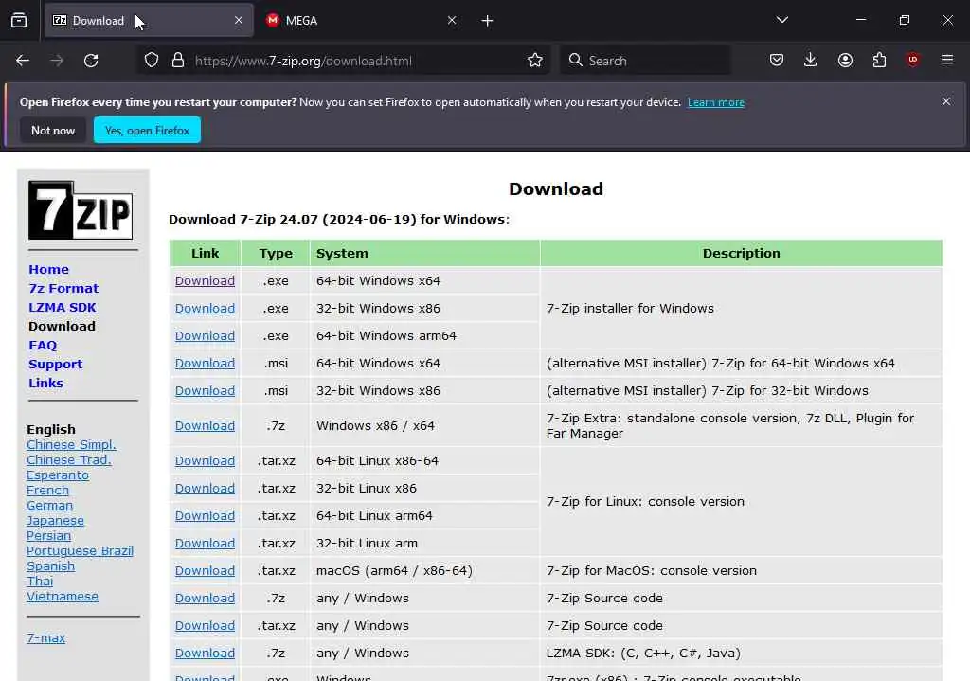Go to LZMA SDK page
This screenshot has width=970, height=681.
point(62,308)
